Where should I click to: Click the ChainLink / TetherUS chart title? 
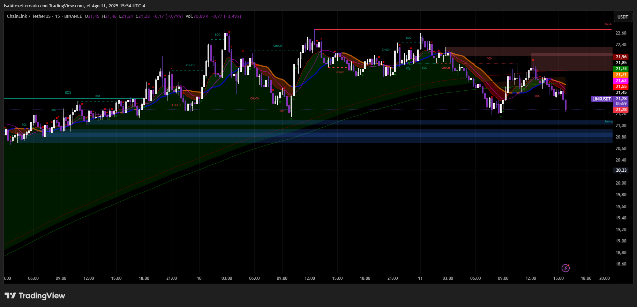coord(29,16)
